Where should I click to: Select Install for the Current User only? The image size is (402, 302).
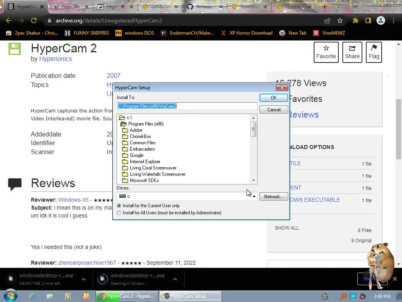pyautogui.click(x=148, y=206)
